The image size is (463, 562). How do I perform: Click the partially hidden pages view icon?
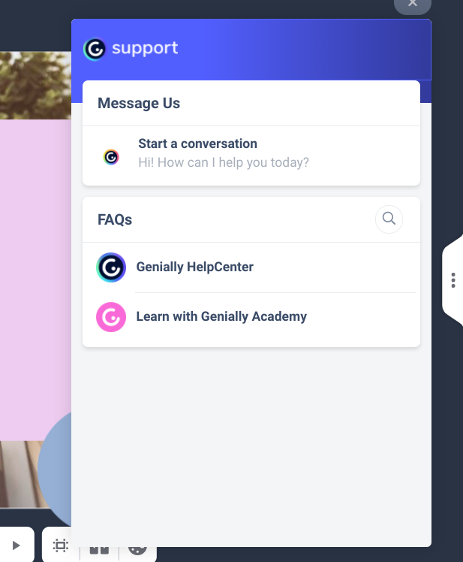click(x=99, y=550)
